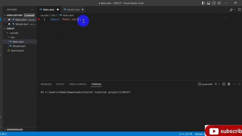Switch to Model.dart editor tab
242x136 pixels.
[73, 9]
